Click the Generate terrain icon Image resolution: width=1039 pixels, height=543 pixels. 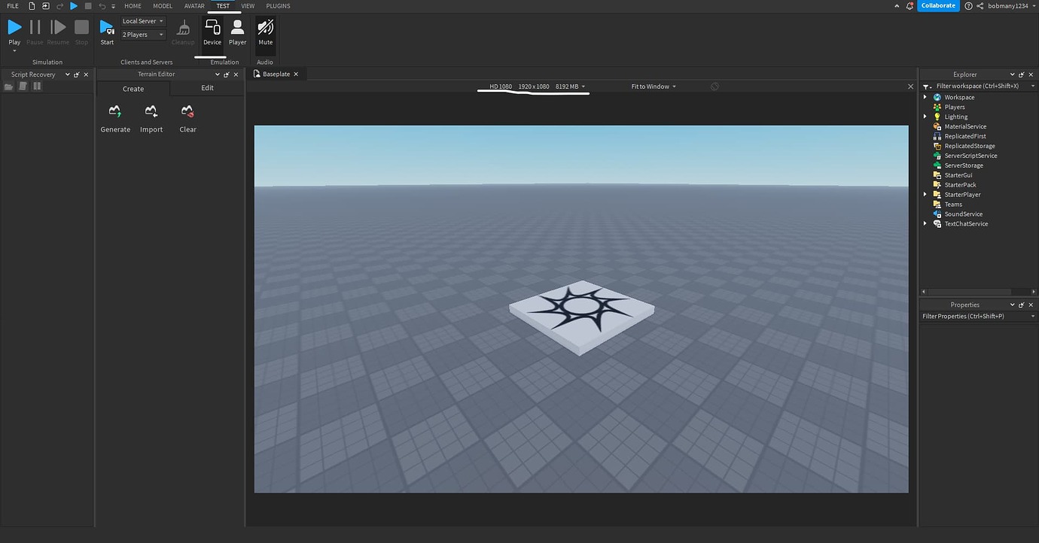coord(114,113)
